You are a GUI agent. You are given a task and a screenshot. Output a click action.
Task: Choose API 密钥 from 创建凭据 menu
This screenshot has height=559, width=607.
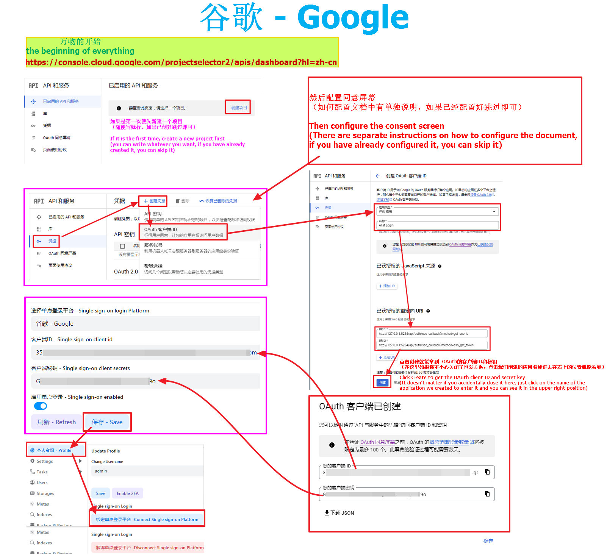tap(200, 217)
